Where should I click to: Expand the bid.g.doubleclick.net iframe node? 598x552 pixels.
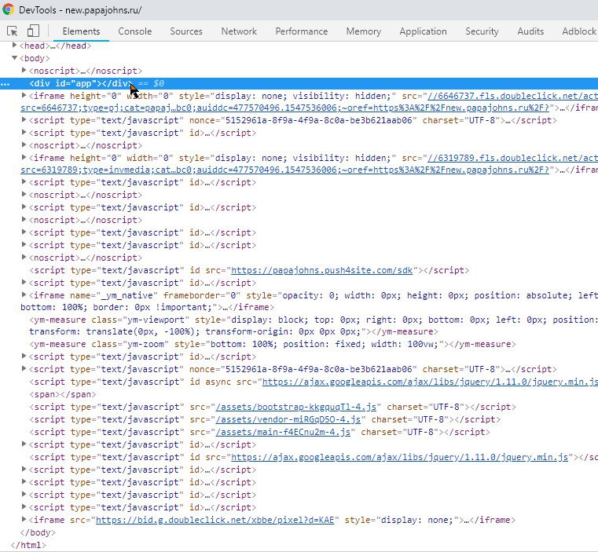coord(24,519)
